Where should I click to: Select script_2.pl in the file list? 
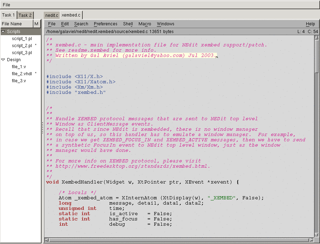(22, 46)
